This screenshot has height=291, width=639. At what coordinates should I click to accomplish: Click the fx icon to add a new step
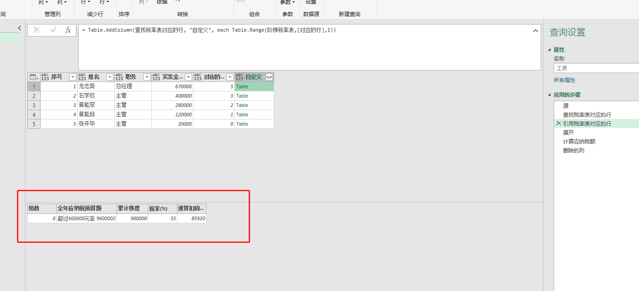(68, 30)
